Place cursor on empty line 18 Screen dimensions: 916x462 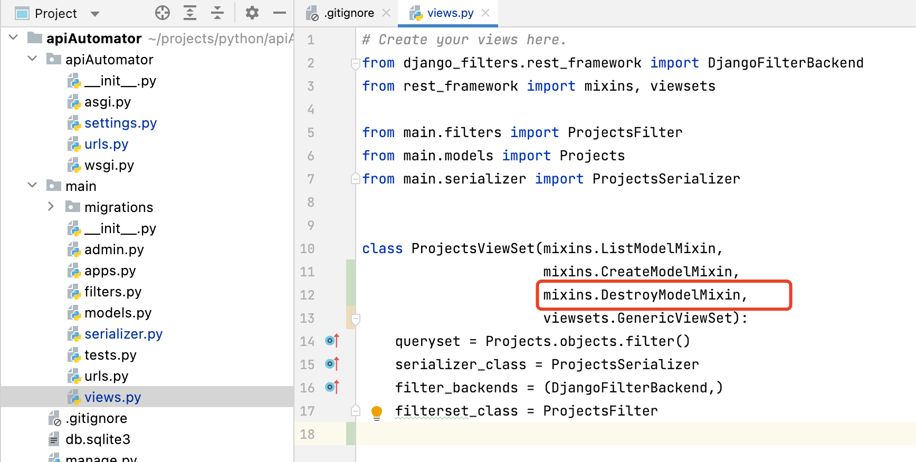click(x=635, y=434)
